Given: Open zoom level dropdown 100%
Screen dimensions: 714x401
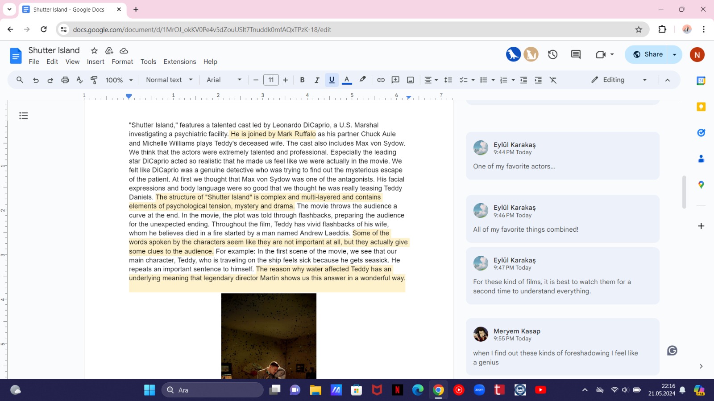Looking at the screenshot, I should (119, 80).
